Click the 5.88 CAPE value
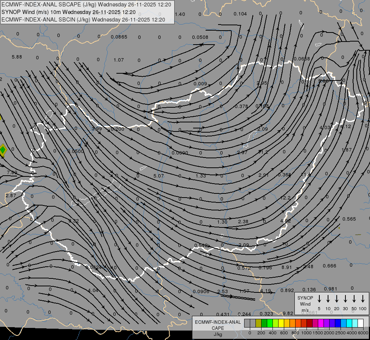 [17, 57]
